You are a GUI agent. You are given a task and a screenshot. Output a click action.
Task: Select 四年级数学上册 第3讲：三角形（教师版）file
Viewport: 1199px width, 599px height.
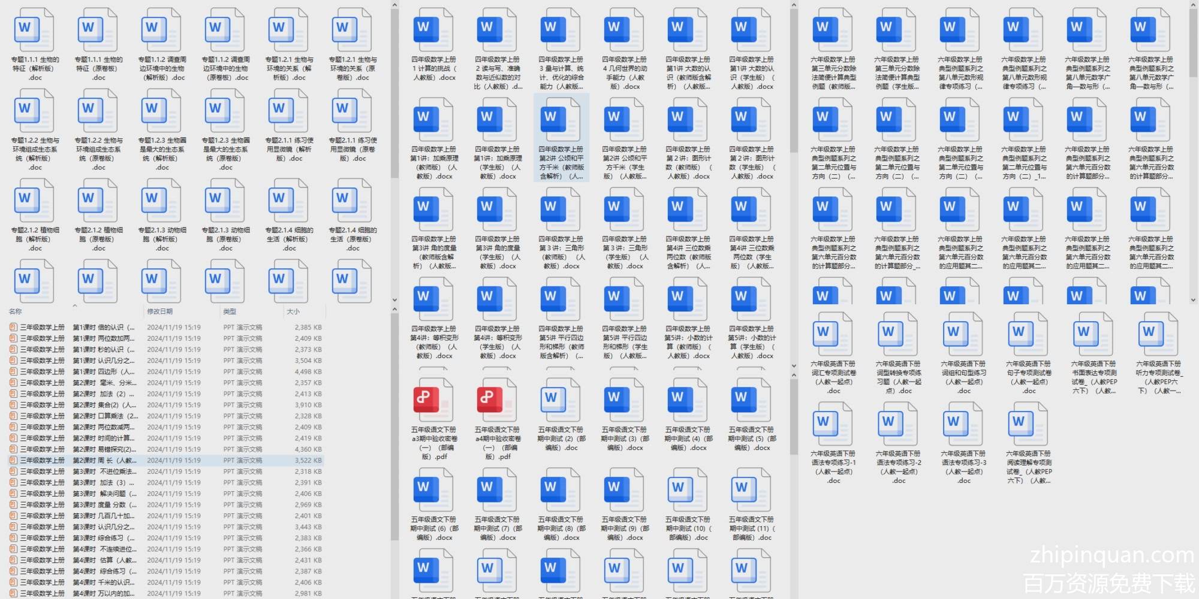click(x=561, y=229)
